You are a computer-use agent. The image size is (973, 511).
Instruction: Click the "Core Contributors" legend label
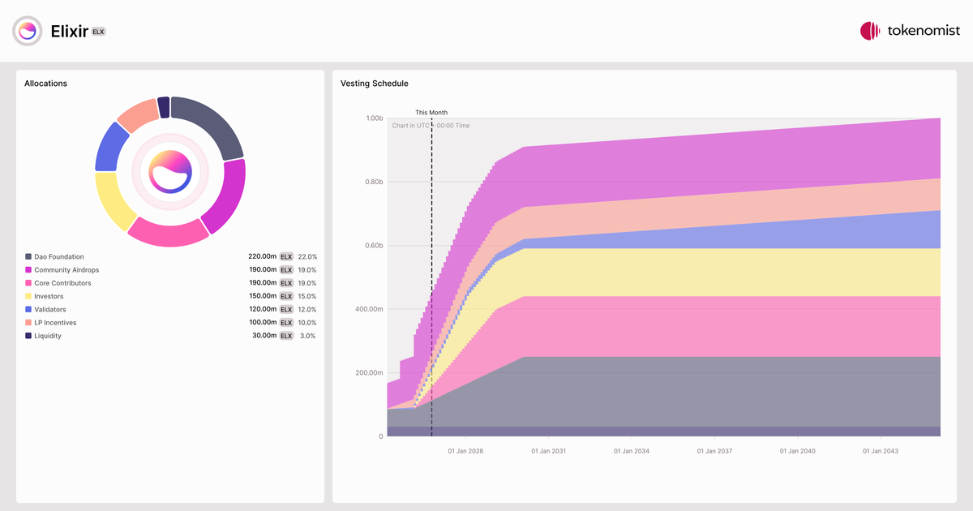pos(62,283)
